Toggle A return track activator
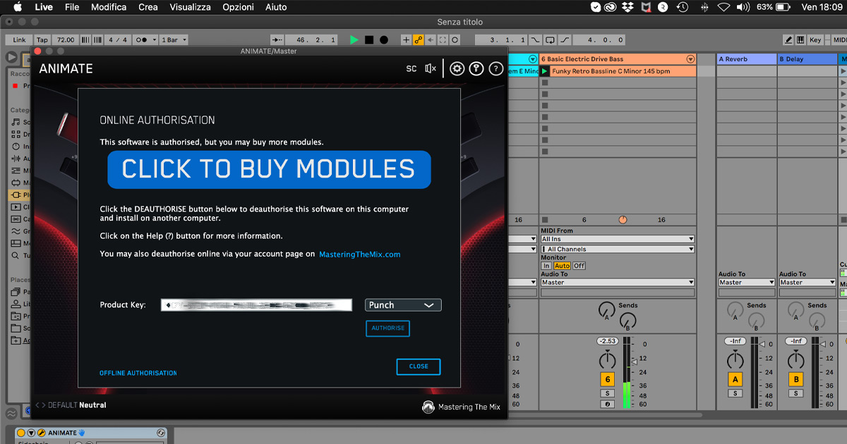 (x=735, y=379)
